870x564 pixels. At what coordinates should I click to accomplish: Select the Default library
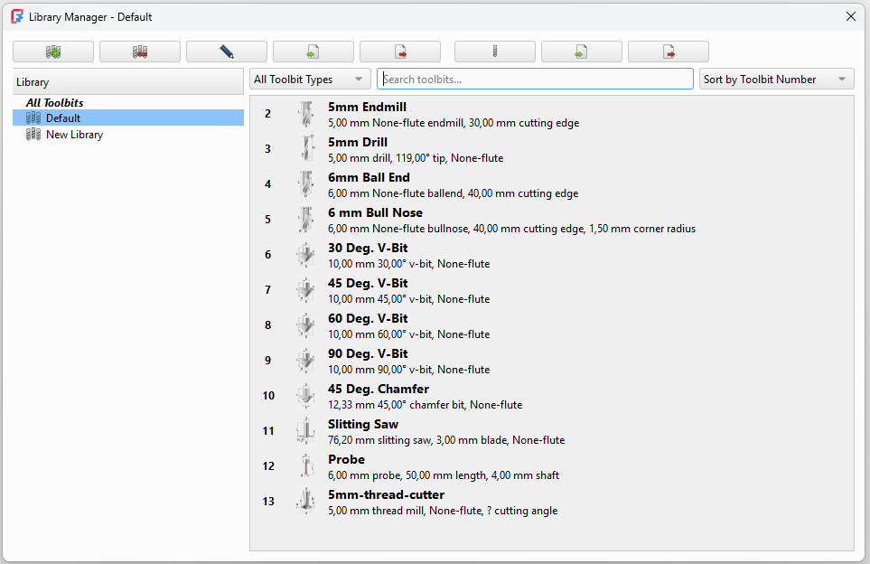[x=63, y=118]
